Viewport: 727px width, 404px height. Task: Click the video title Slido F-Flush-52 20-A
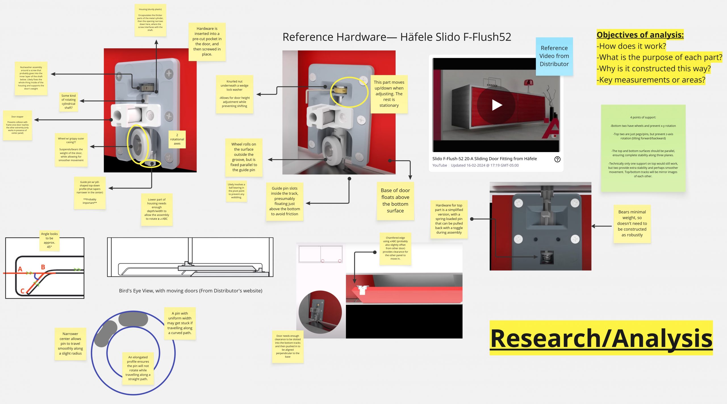click(484, 159)
